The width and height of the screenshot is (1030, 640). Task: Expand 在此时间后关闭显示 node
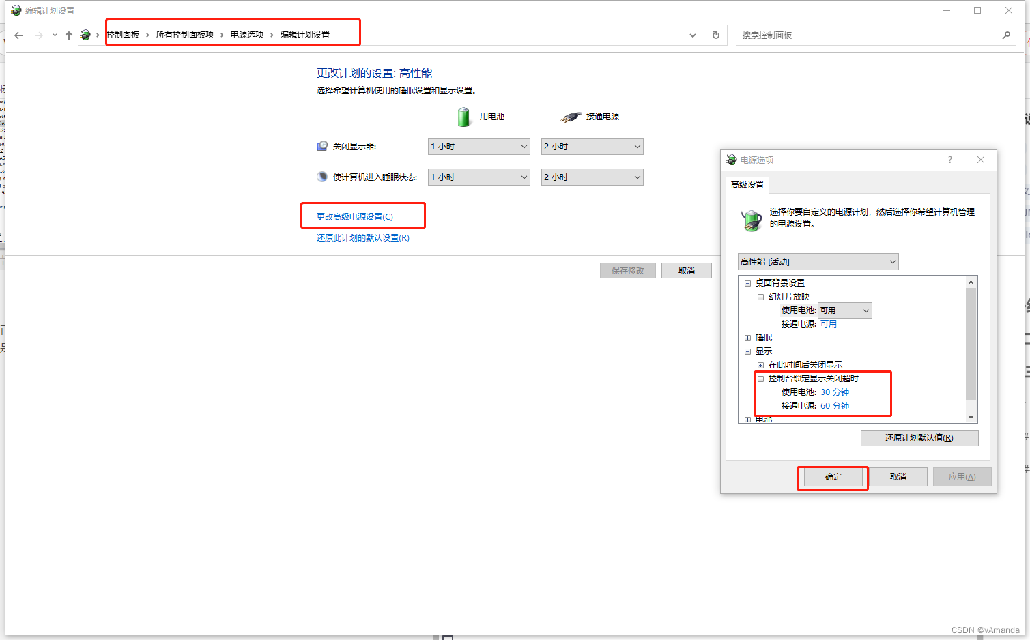(x=760, y=365)
